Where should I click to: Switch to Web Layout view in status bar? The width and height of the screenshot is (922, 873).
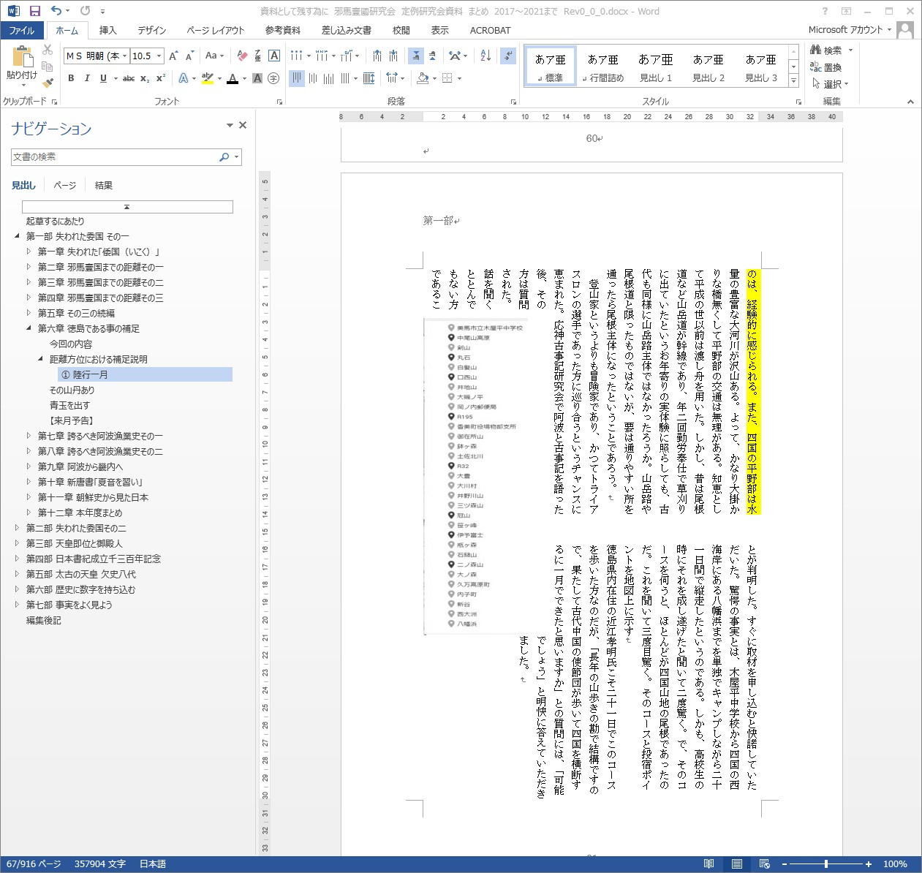click(764, 864)
